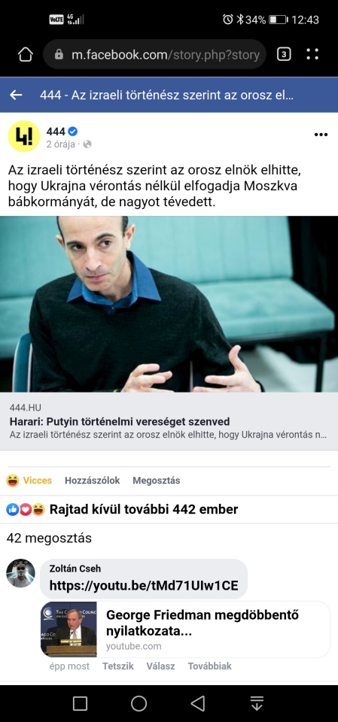Tap the browser home icon

click(26, 55)
